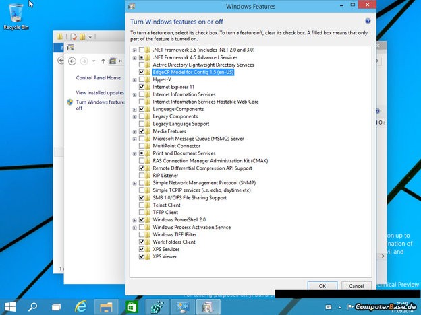Expand the Media Features node

tap(135, 131)
